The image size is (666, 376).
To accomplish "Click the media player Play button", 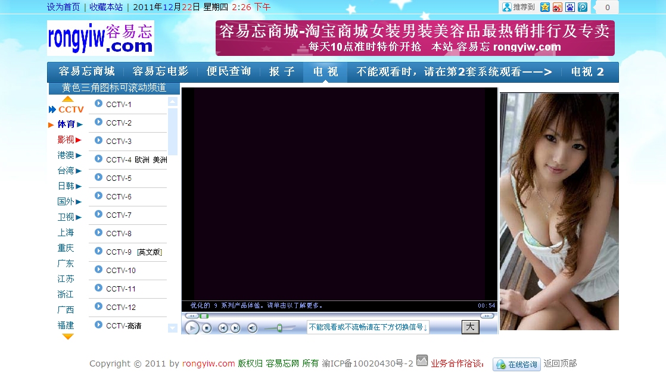I will (x=192, y=328).
